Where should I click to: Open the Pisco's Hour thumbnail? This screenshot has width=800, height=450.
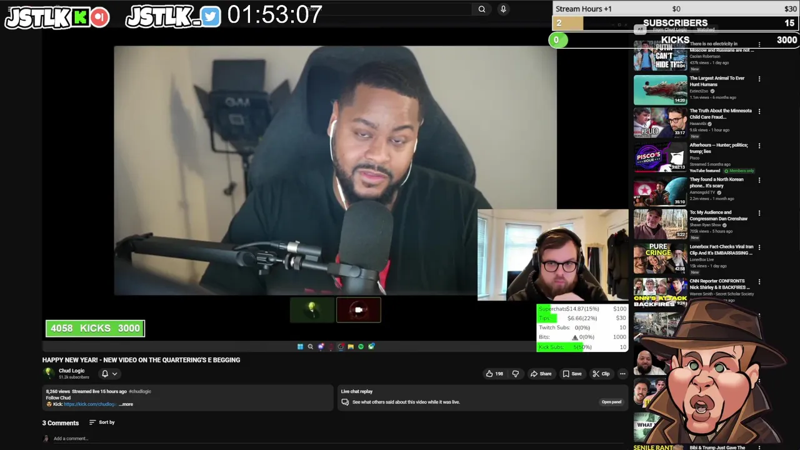coord(661,157)
